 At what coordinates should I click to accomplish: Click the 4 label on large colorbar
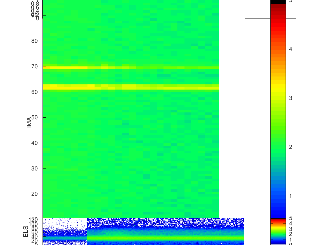(291, 49)
